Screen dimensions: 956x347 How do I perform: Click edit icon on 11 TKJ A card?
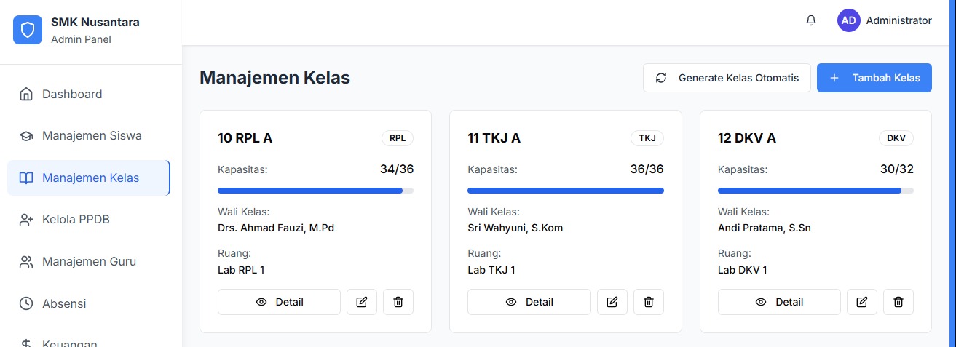(612, 302)
